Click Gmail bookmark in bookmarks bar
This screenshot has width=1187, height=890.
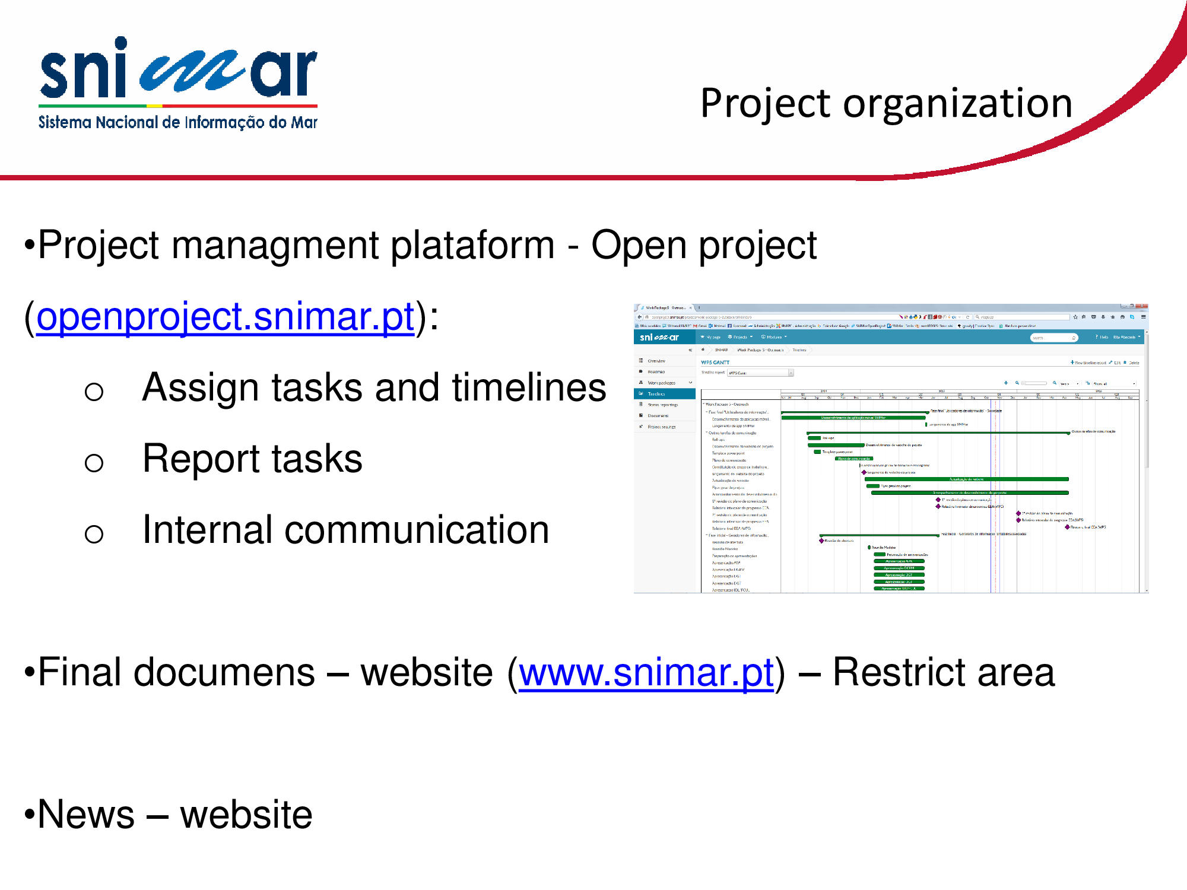click(700, 326)
